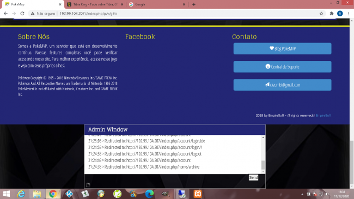Close the Google tab
This screenshot has width=354, height=199.
click(x=184, y=4)
